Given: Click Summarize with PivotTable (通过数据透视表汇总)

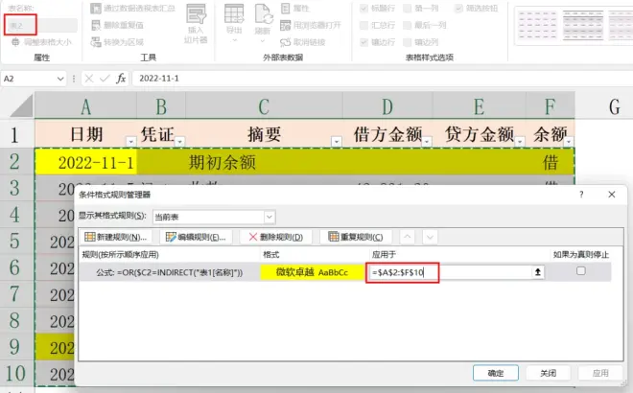Looking at the screenshot, I should pyautogui.click(x=132, y=8).
